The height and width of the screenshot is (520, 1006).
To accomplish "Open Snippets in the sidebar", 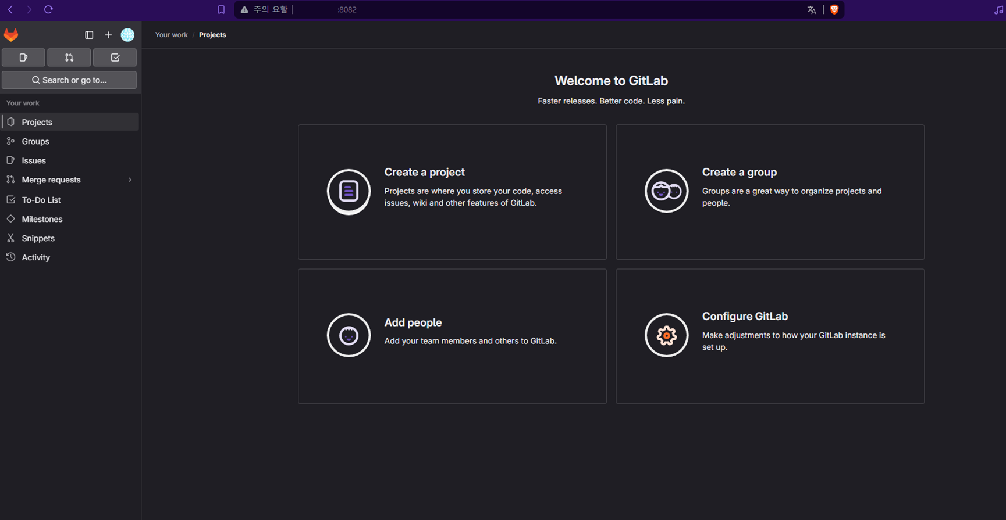I will click(x=70, y=238).
